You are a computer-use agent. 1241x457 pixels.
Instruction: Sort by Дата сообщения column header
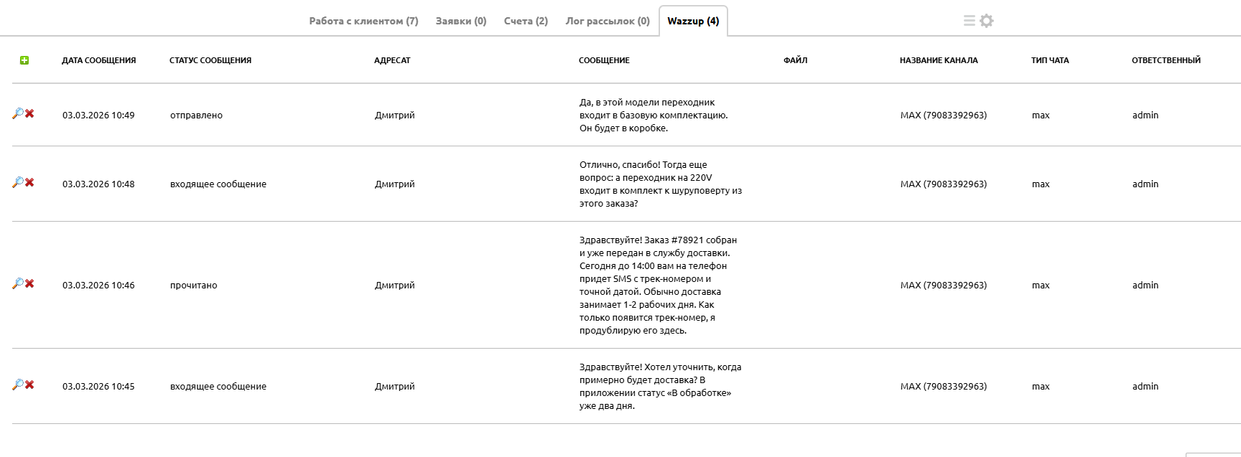click(98, 60)
